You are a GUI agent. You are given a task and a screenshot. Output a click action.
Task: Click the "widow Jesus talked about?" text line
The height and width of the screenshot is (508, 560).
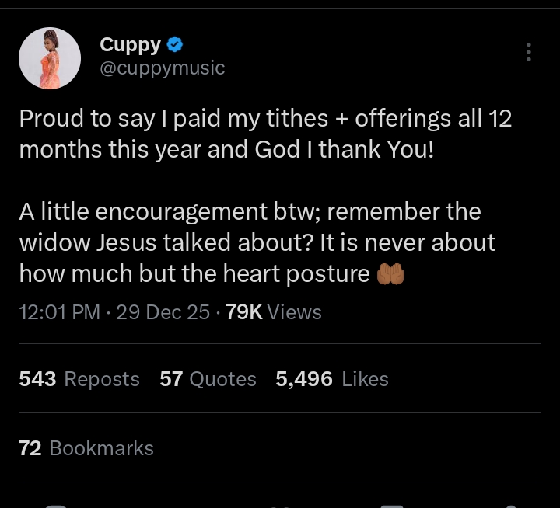point(257,242)
